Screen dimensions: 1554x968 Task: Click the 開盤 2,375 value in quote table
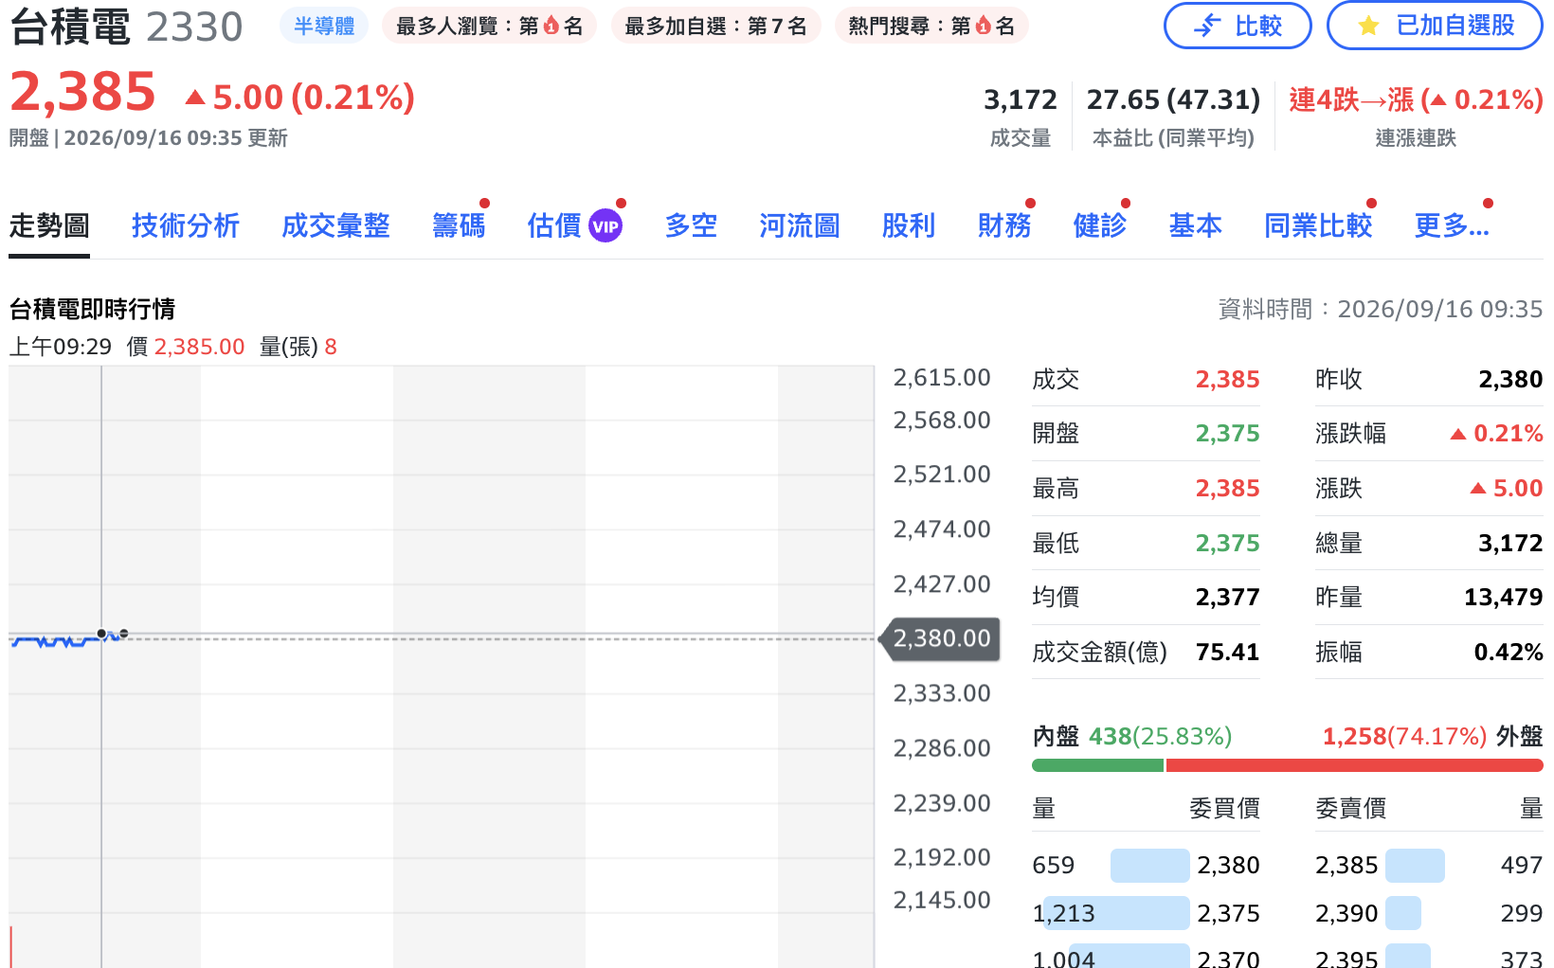[1227, 434]
